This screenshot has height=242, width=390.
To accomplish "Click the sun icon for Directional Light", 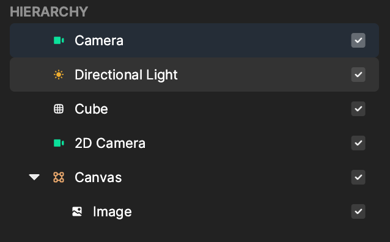I will click(x=59, y=75).
